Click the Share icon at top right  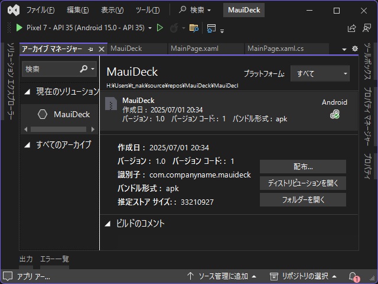pyautogui.click(x=352, y=28)
